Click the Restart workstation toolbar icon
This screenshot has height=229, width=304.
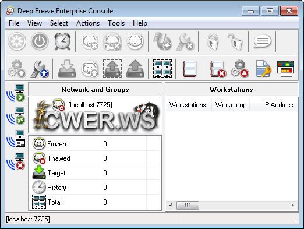coord(17,41)
